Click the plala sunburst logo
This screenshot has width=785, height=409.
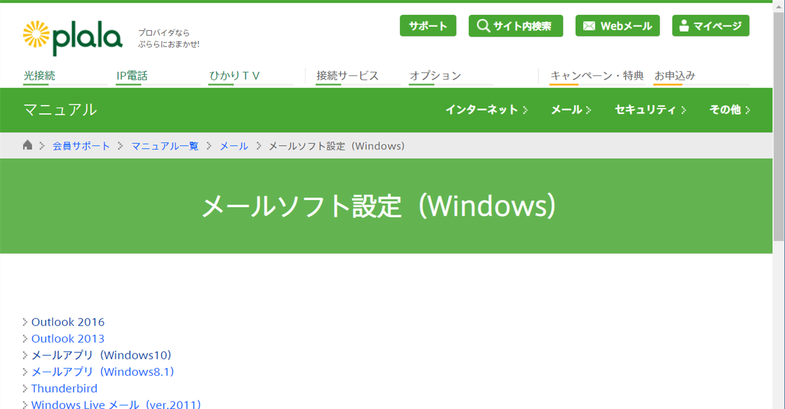coord(36,34)
